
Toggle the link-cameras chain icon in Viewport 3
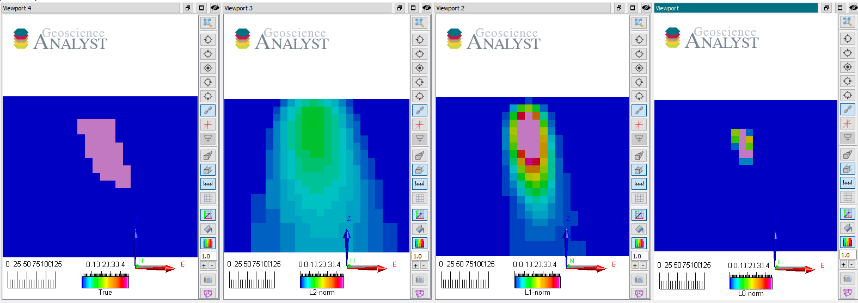click(420, 110)
